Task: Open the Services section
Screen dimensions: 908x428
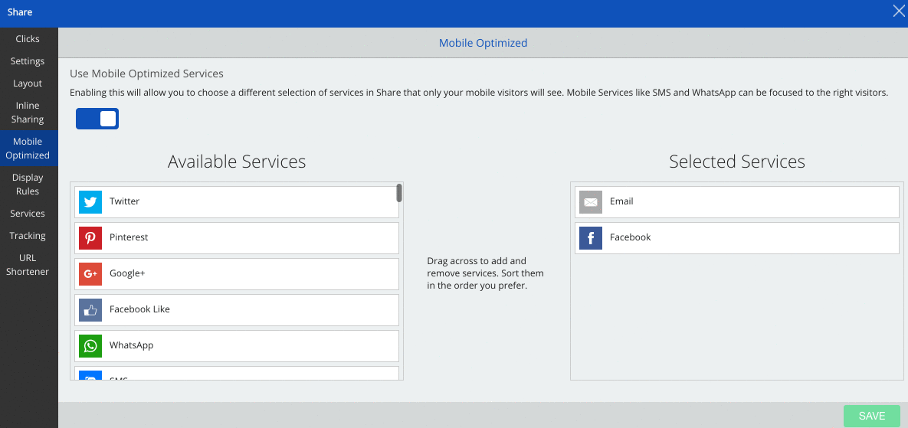Action: pos(28,214)
